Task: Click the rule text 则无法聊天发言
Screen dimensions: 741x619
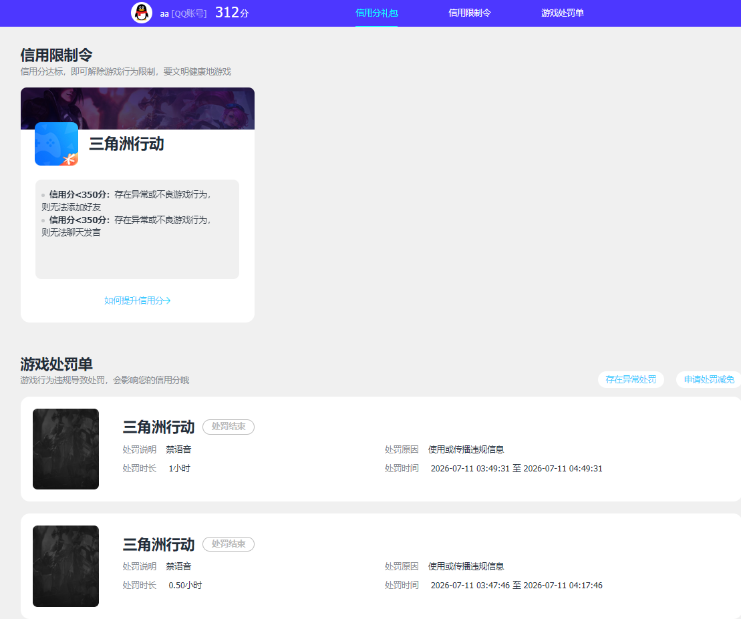Action: tap(71, 232)
